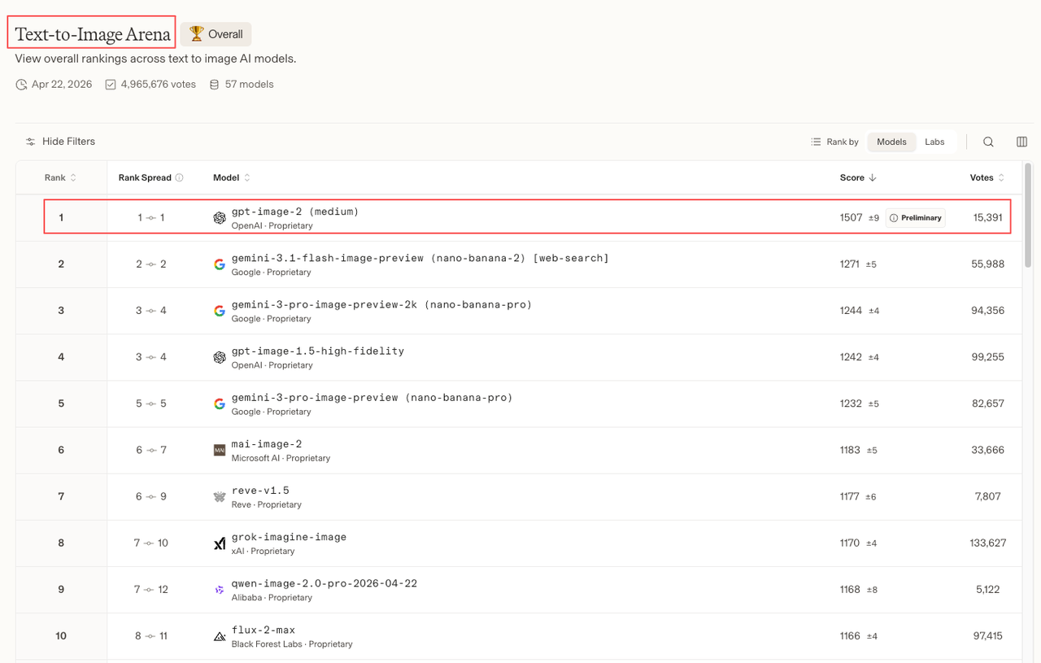Click the OpenAI logo beside gpt-image-2

click(219, 218)
